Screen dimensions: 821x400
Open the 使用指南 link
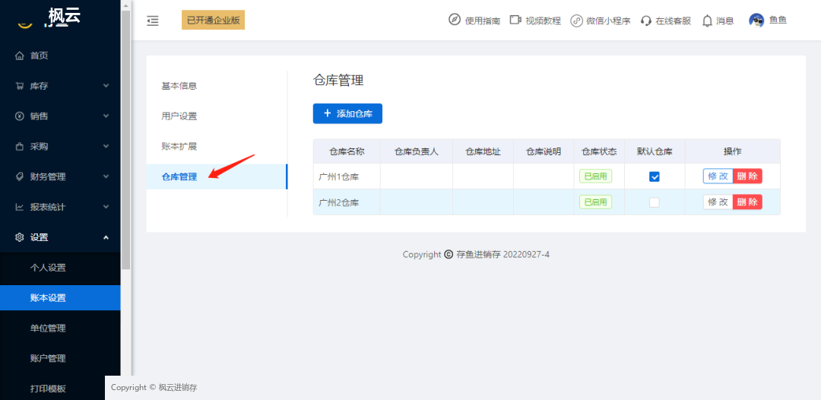pos(482,21)
